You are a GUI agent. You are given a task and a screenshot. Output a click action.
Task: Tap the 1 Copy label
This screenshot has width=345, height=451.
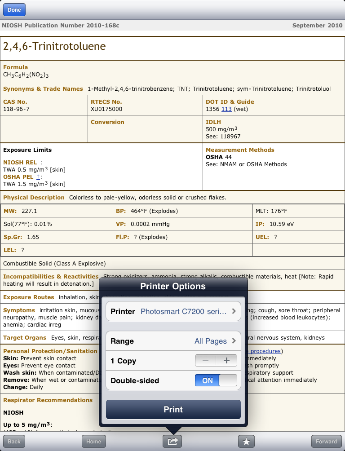(x=124, y=361)
